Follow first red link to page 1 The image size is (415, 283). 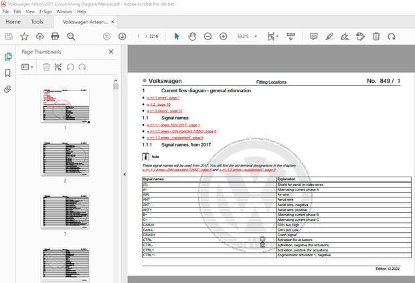tap(163, 98)
